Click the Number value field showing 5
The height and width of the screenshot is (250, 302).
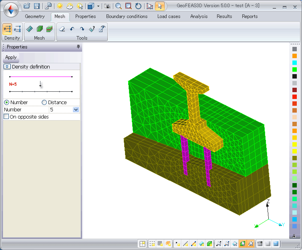pos(61,110)
